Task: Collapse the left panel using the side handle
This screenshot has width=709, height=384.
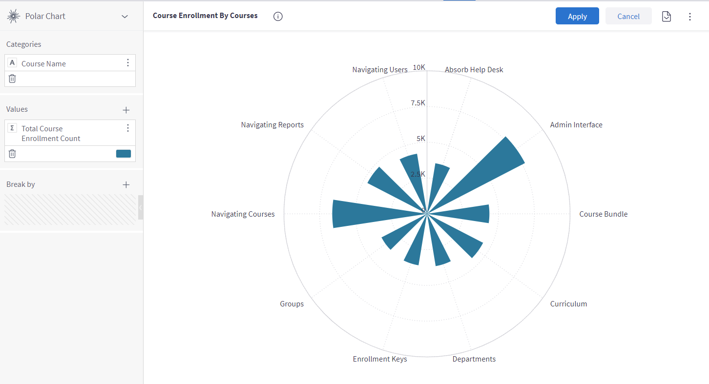Action: [x=141, y=207]
